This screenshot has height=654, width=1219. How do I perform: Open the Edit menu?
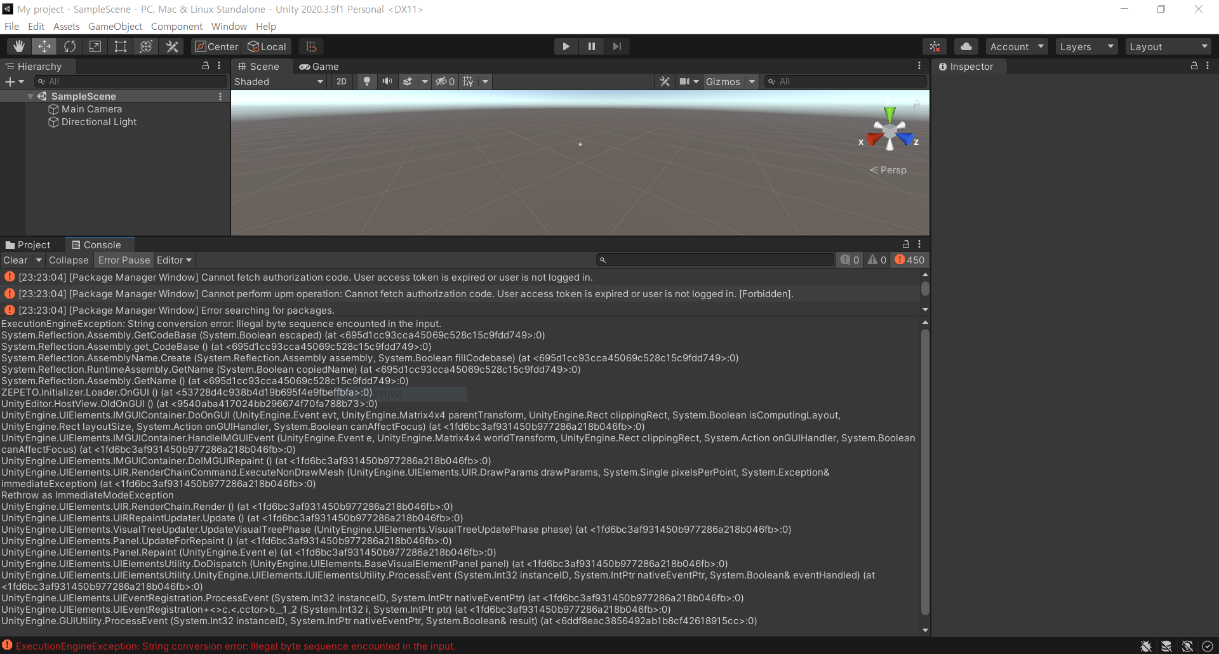pos(36,27)
